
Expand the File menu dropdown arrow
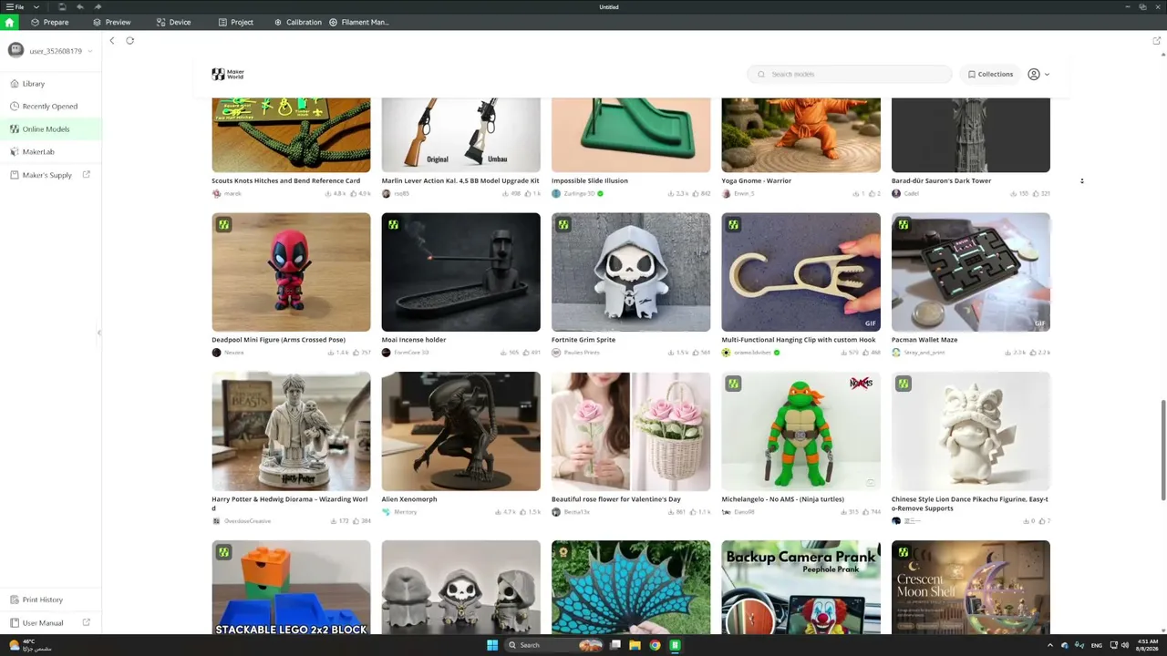point(36,6)
